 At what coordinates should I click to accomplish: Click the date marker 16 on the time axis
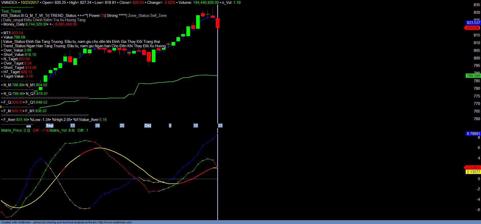[196, 126]
